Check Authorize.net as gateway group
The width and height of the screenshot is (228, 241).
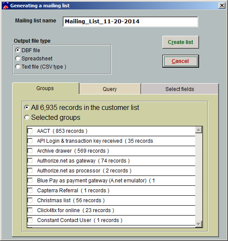(30, 161)
